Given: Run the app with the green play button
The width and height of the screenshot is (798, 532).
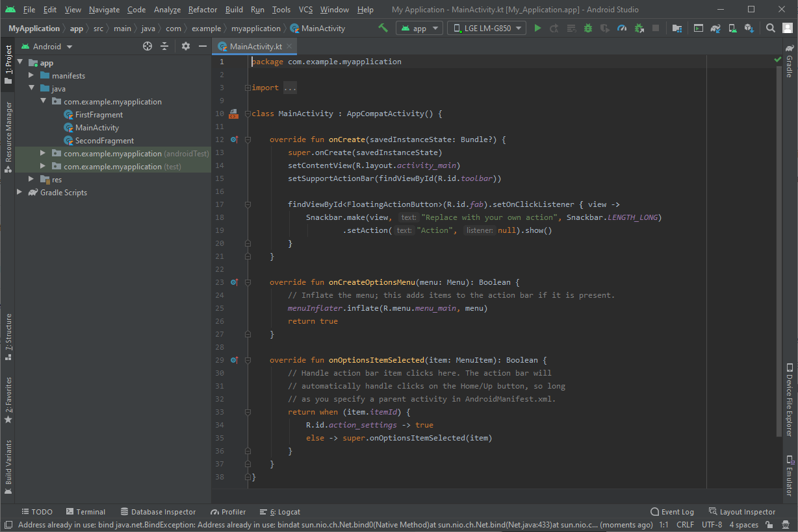Looking at the screenshot, I should 537,29.
